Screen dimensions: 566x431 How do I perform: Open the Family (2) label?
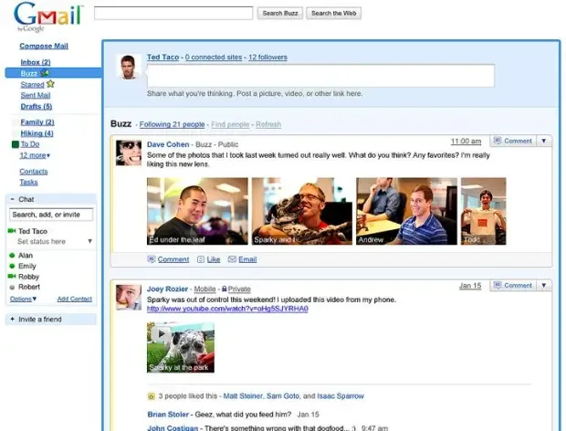tap(37, 122)
